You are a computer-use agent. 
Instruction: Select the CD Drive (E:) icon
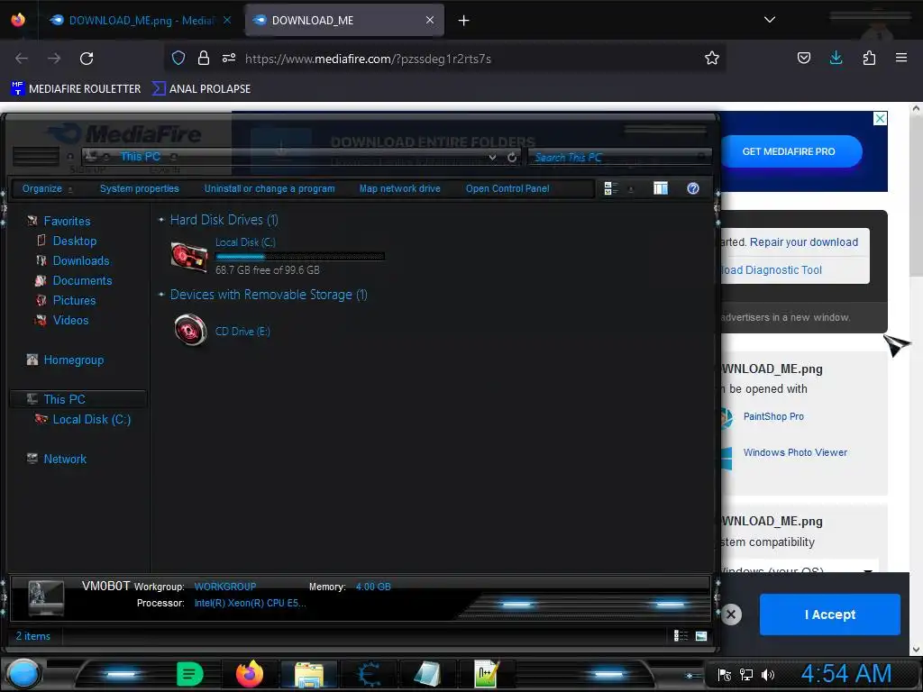pyautogui.click(x=190, y=330)
